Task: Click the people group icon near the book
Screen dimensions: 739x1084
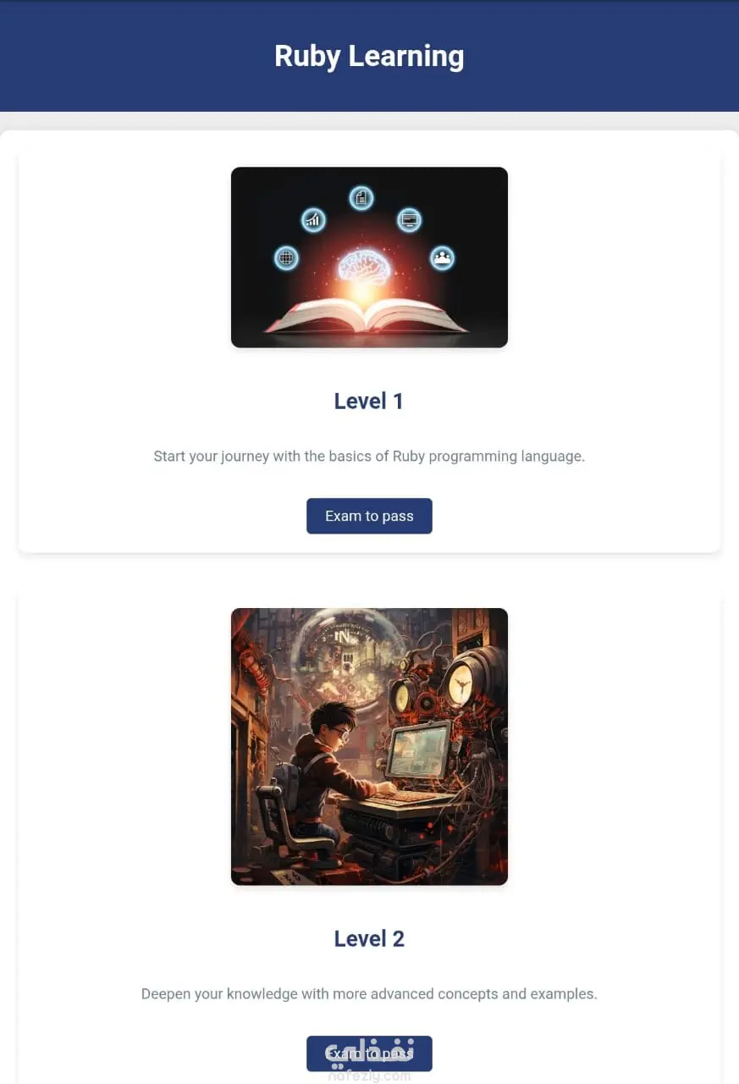Action: 442,257
